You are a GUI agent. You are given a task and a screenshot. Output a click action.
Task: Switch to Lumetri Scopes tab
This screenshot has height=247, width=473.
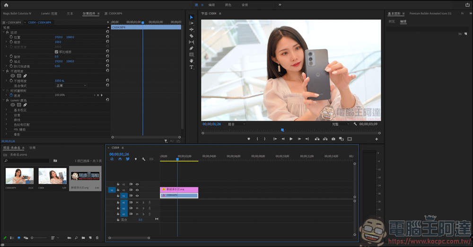coord(49,14)
